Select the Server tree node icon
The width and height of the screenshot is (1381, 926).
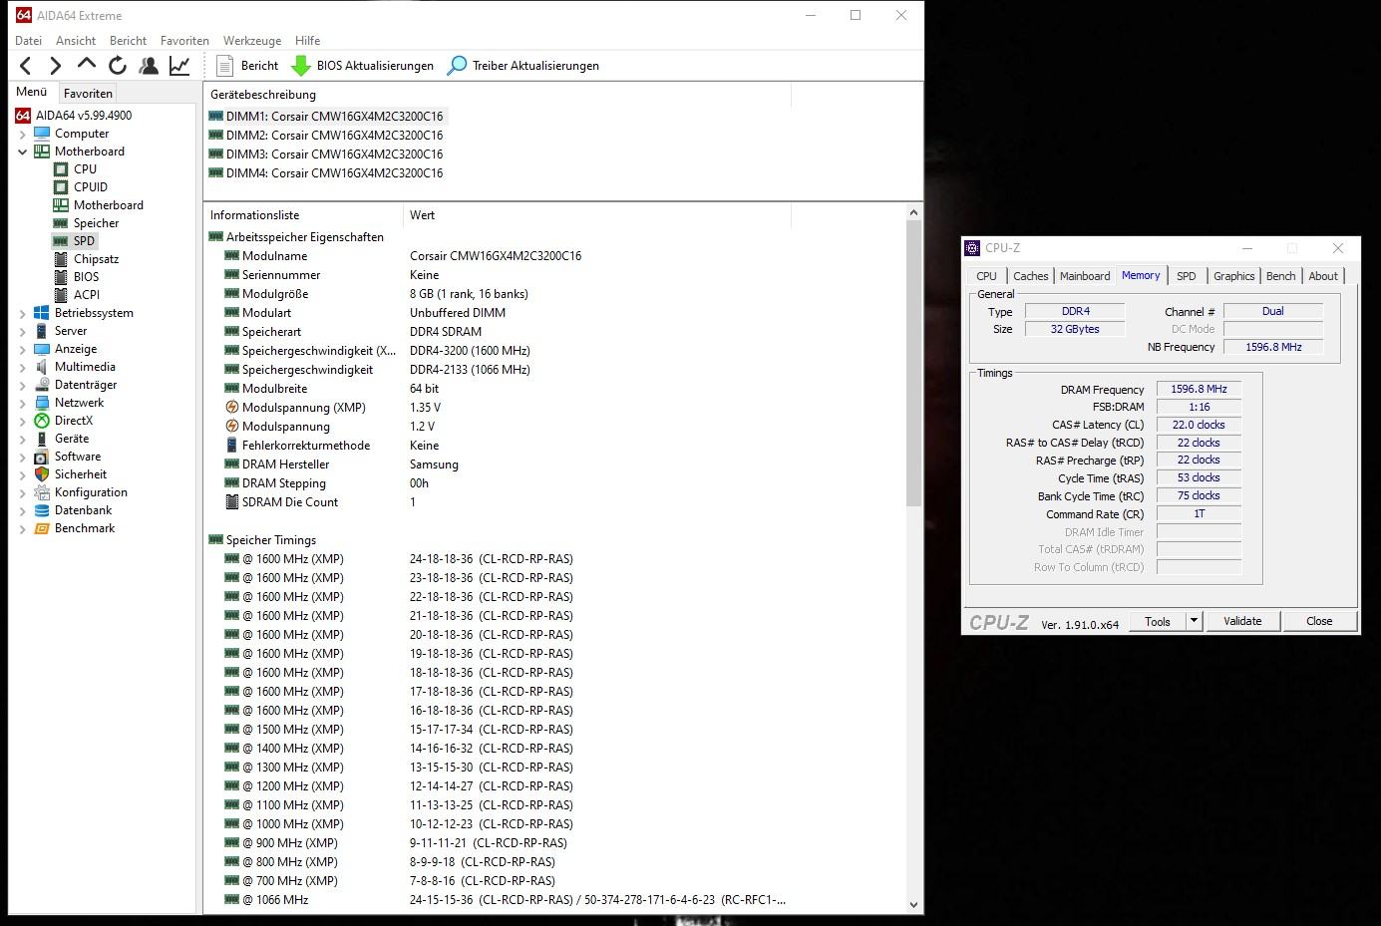click(42, 331)
